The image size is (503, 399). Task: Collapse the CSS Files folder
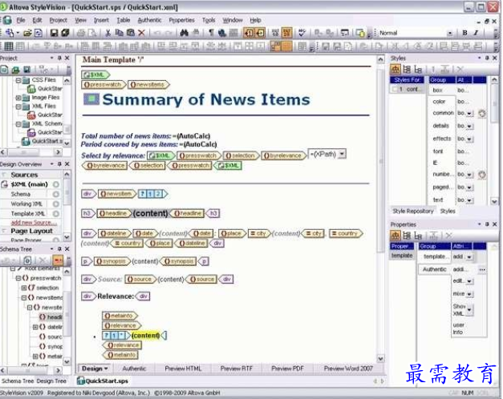pyautogui.click(x=18, y=80)
